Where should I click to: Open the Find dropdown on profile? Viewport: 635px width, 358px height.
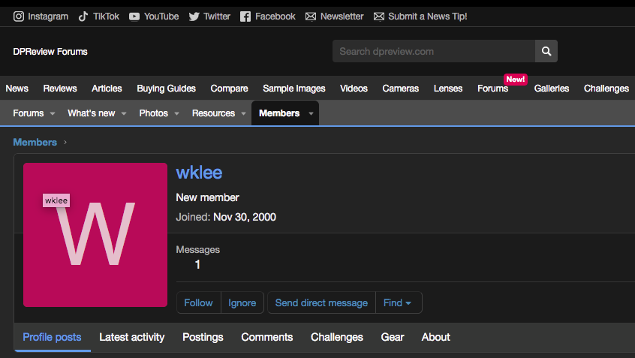click(x=398, y=302)
